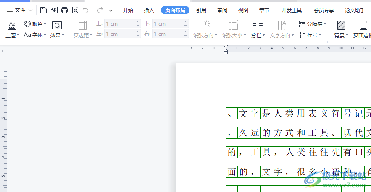Image resolution: width=371 pixels, height=192 pixels.
Task: Open the quick access customize dropdown
Action: pyautogui.click(x=111, y=10)
